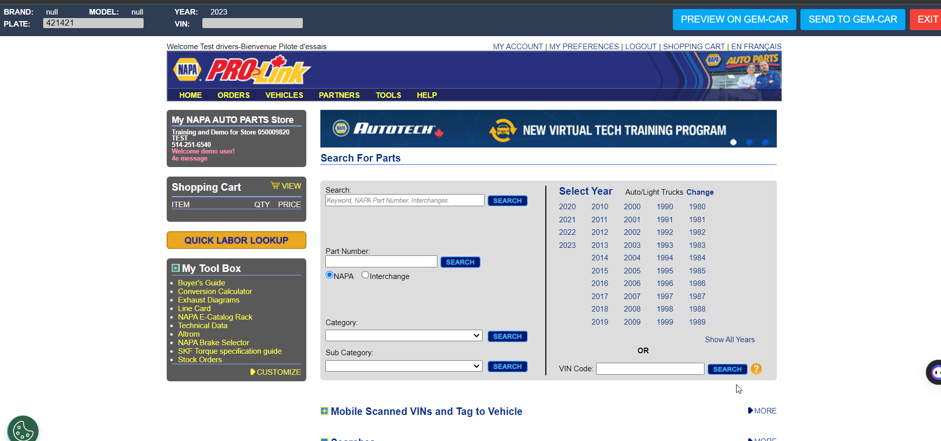Image resolution: width=941 pixels, height=441 pixels.
Task: Expand Mobile Scanned VINs section plus icon
Action: (x=324, y=411)
